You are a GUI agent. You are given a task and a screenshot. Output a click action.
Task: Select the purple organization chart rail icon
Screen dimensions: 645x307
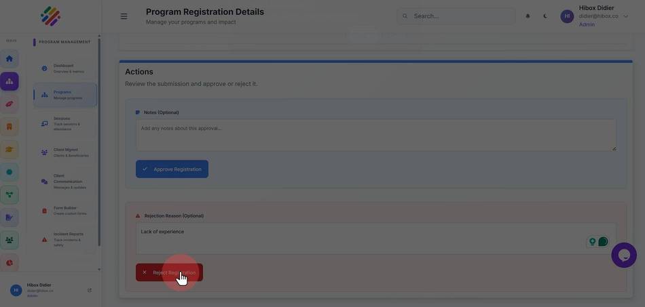tap(9, 81)
